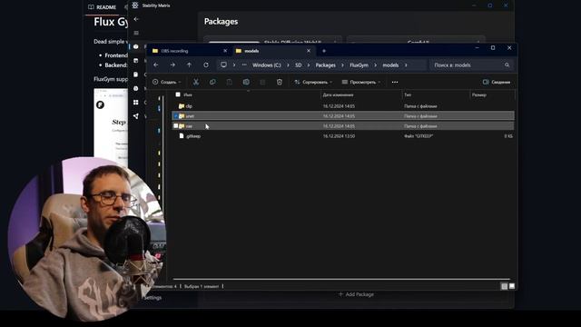Navigate to Packages breadcrumb
The image size is (581, 327).
[325, 64]
